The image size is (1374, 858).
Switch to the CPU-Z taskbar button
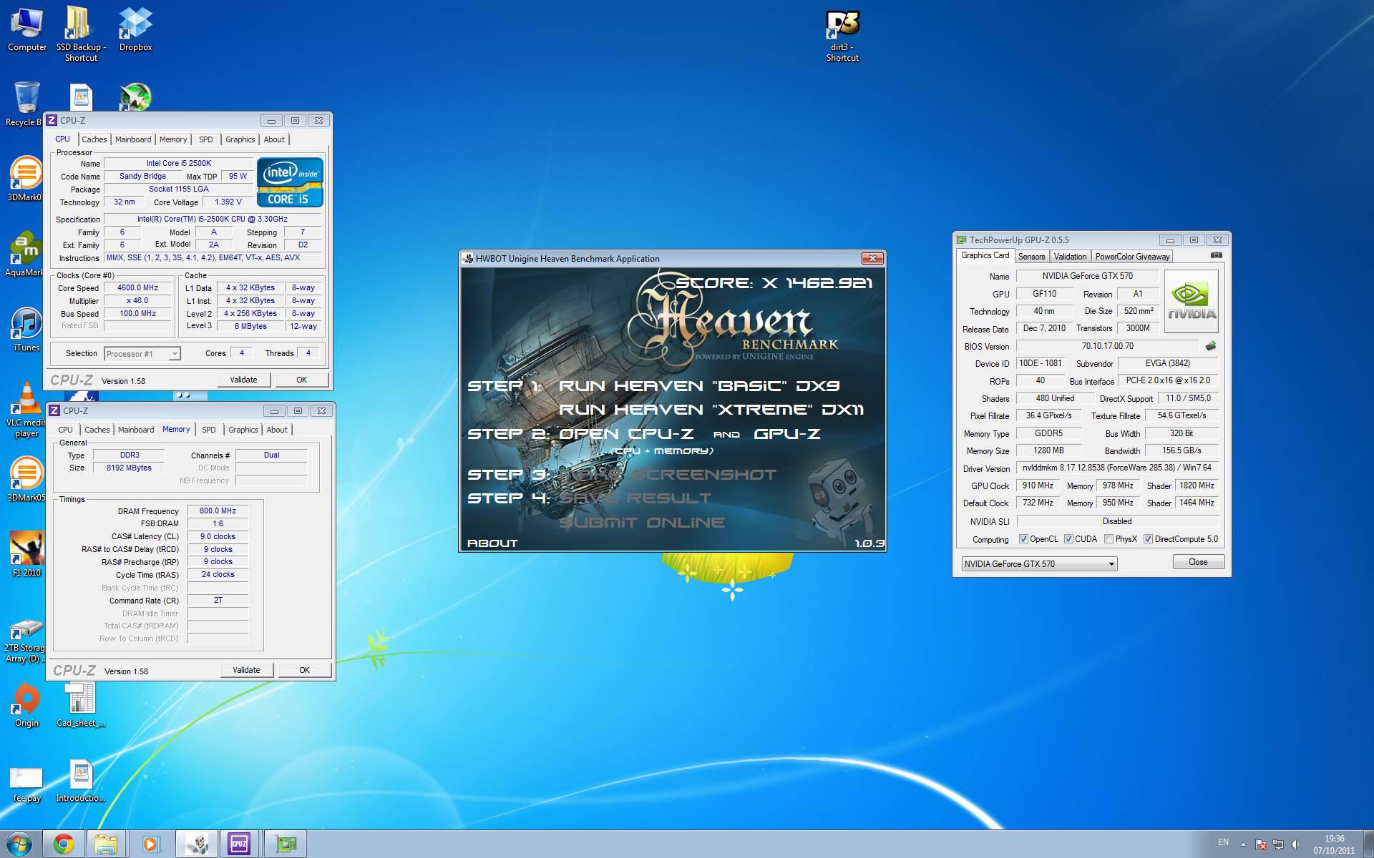238,844
